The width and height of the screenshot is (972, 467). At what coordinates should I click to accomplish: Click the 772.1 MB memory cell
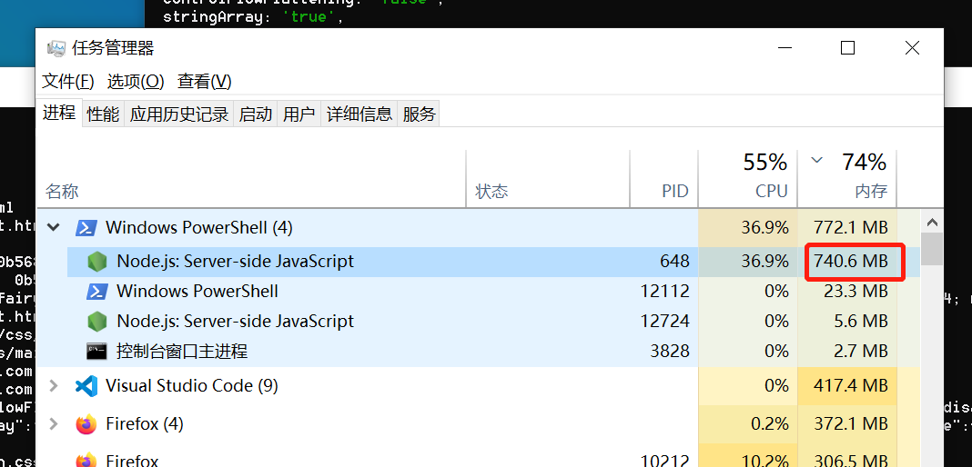846,228
